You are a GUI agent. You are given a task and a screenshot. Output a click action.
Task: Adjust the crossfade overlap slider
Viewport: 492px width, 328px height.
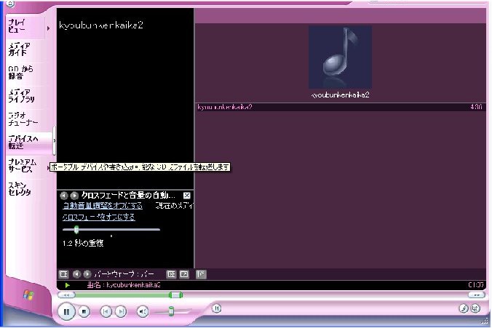pyautogui.click(x=76, y=230)
